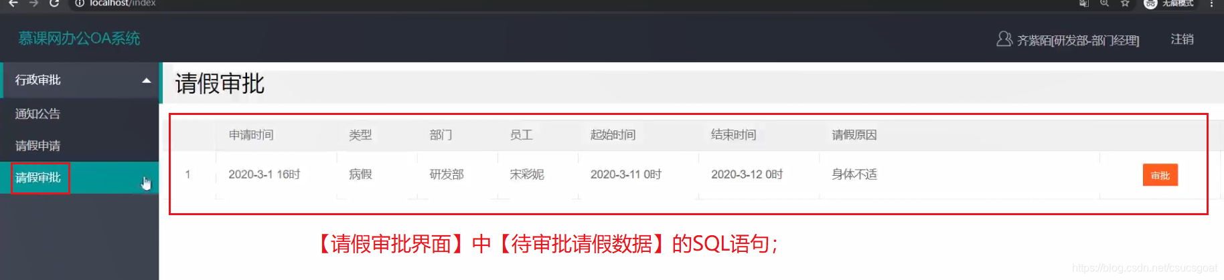Click the user avatar icon next to 齐紫陌
The width and height of the screenshot is (1224, 280).
coord(1004,39)
